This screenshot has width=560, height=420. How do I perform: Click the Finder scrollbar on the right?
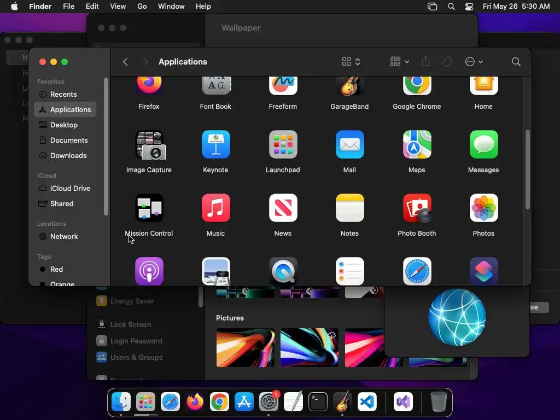click(528, 170)
